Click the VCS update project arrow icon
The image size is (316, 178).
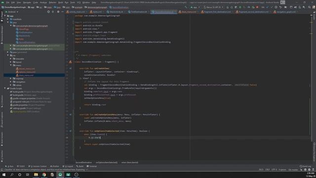pyautogui.click(x=268, y=7)
